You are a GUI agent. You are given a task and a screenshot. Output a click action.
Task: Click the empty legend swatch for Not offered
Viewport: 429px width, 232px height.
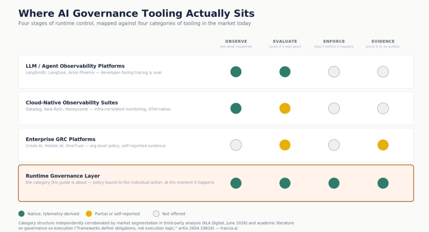click(156, 214)
